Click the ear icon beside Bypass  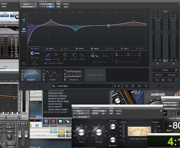pos(176,70)
